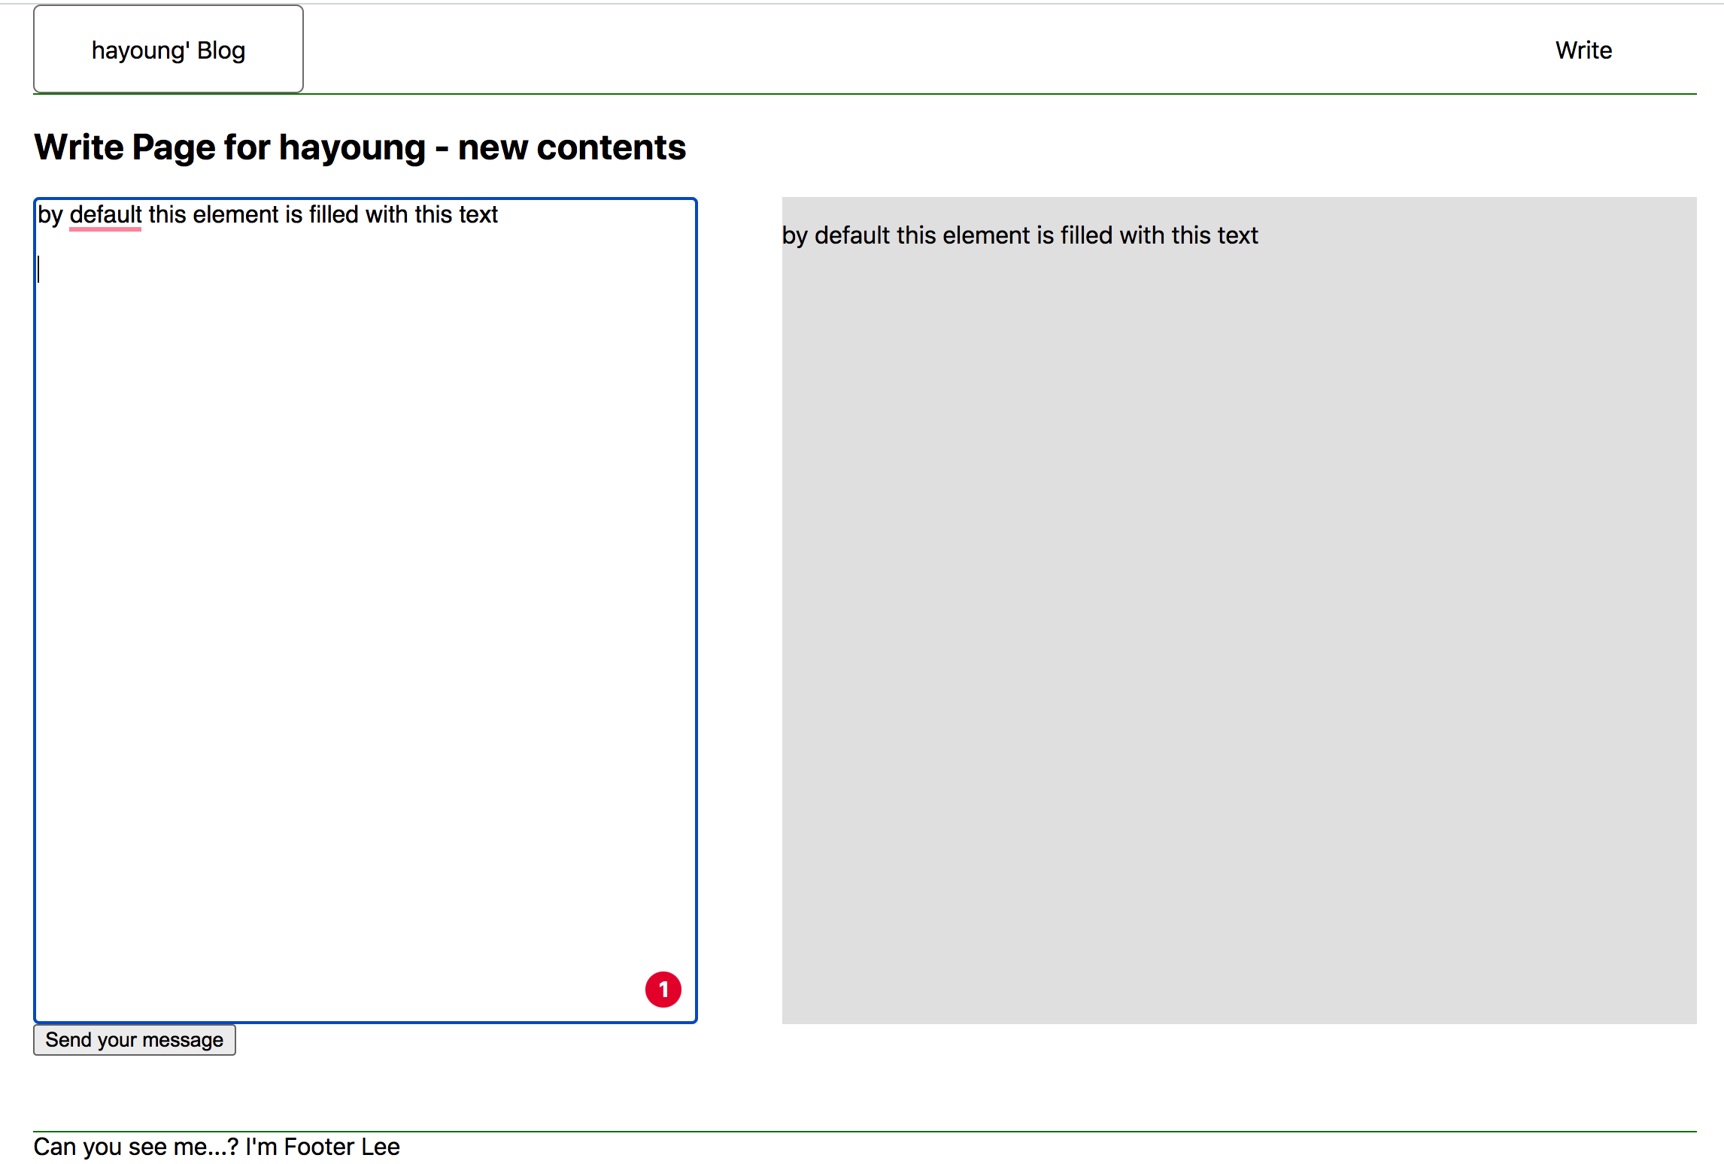Click the red notification badge showing 1

pyautogui.click(x=663, y=989)
